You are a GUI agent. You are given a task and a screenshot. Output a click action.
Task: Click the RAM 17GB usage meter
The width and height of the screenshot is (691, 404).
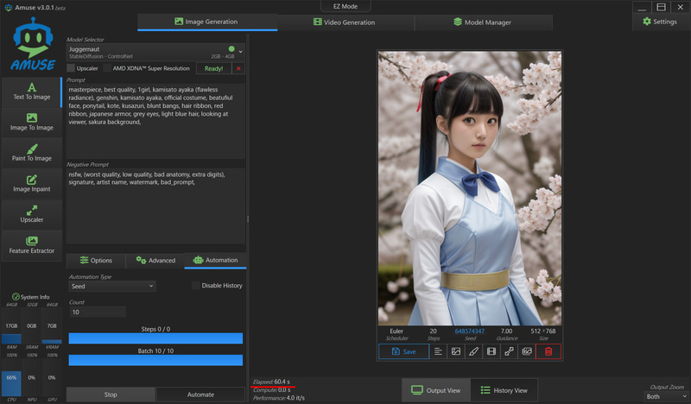11,326
